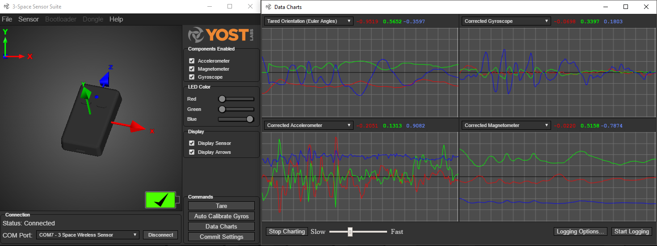Toggle the Magnetometer checkbox

[192, 69]
